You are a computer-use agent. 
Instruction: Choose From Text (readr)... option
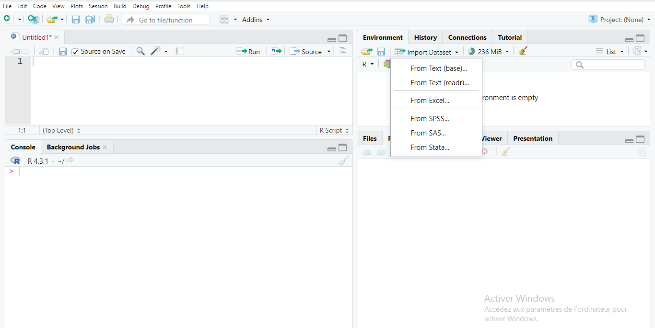[439, 83]
